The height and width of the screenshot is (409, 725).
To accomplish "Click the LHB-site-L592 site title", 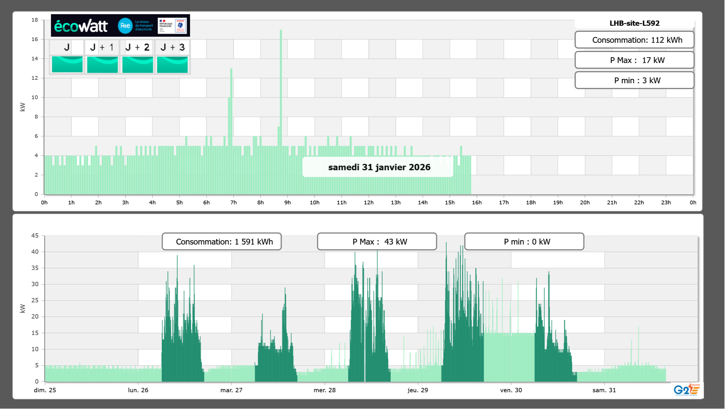I will click(634, 23).
